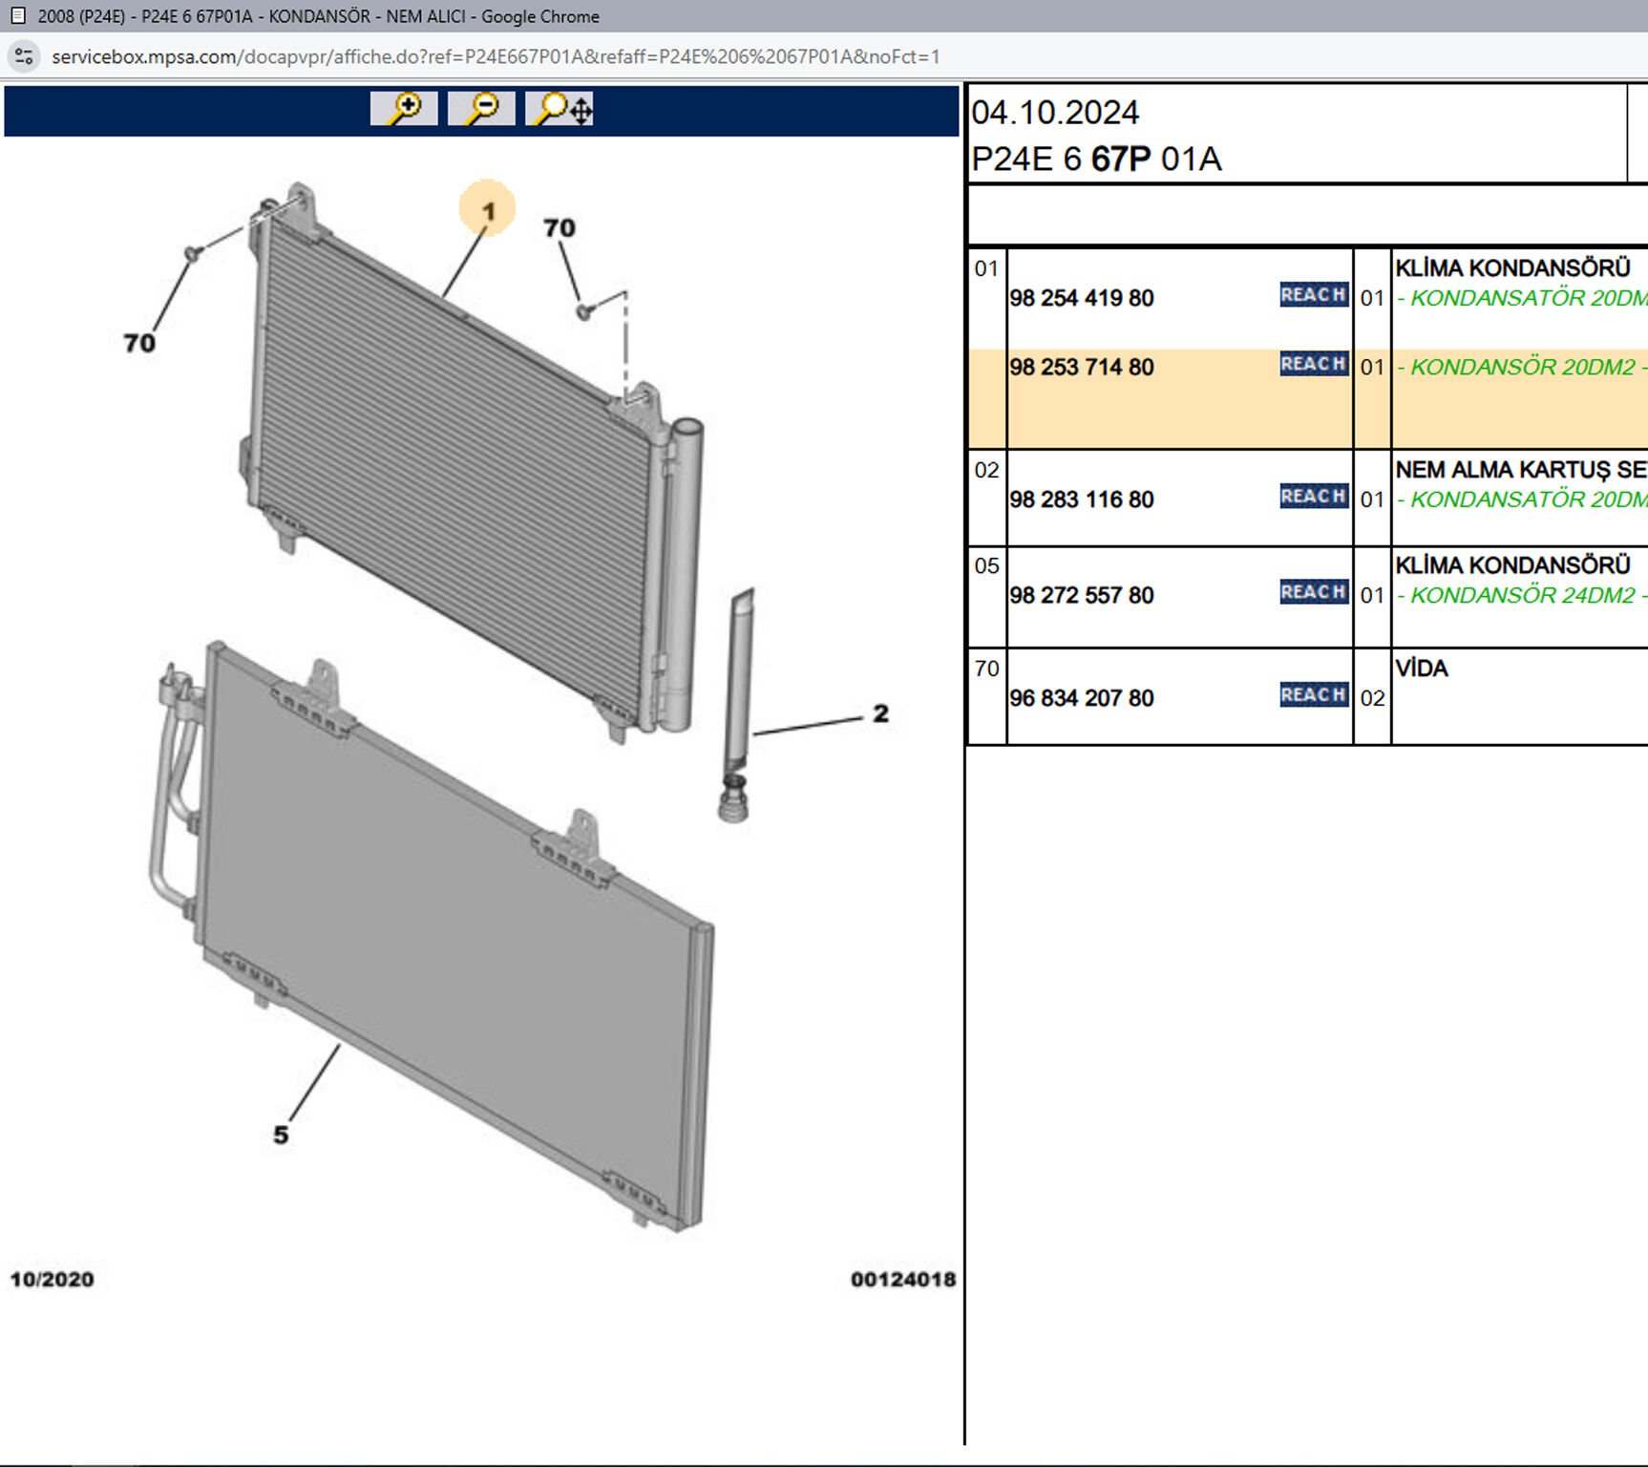1648x1467 pixels.
Task: Click the green KONDANSÖR 24DM2 description text
Action: coord(1522,595)
